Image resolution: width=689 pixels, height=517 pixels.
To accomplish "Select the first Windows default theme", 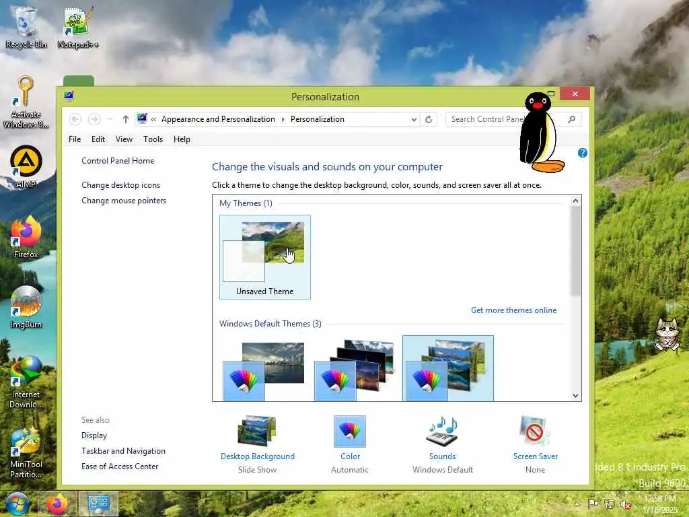I will pos(265,370).
